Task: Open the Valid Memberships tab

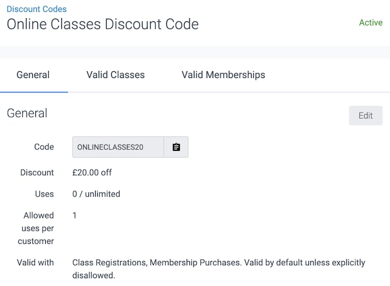Action: click(x=223, y=75)
